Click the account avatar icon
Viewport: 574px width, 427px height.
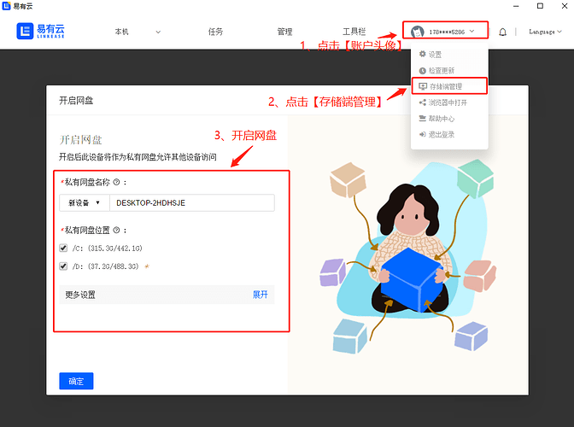(417, 32)
